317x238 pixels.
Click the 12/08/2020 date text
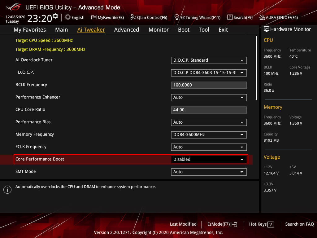coord(15,17)
